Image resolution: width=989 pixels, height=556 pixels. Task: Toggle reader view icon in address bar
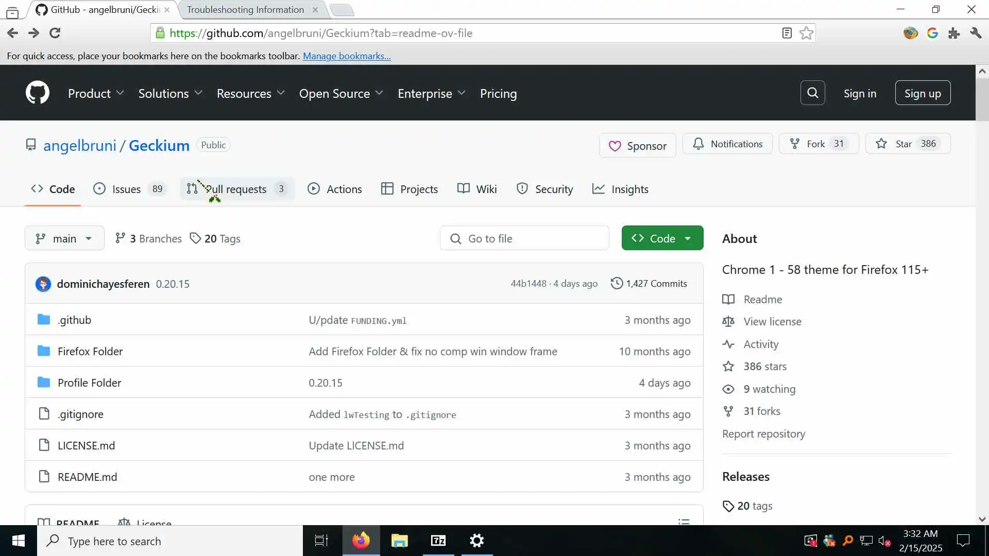pyautogui.click(x=787, y=33)
